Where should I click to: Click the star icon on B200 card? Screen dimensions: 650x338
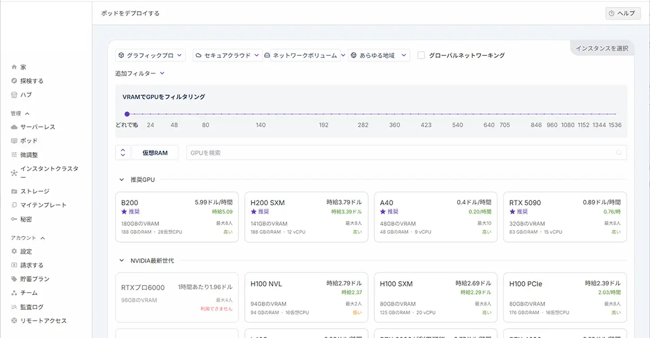click(x=124, y=211)
